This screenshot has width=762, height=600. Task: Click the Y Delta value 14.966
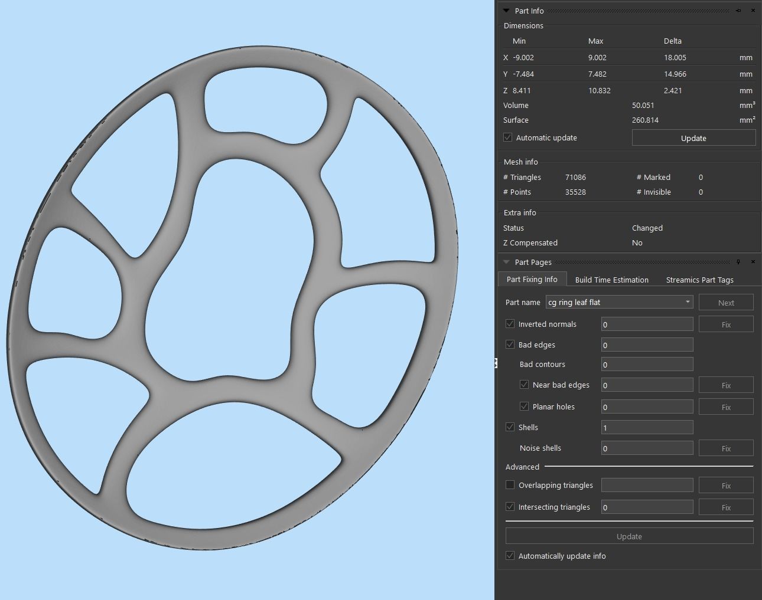click(x=675, y=74)
